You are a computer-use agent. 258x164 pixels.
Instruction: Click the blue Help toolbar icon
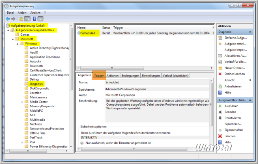[x=34, y=19]
